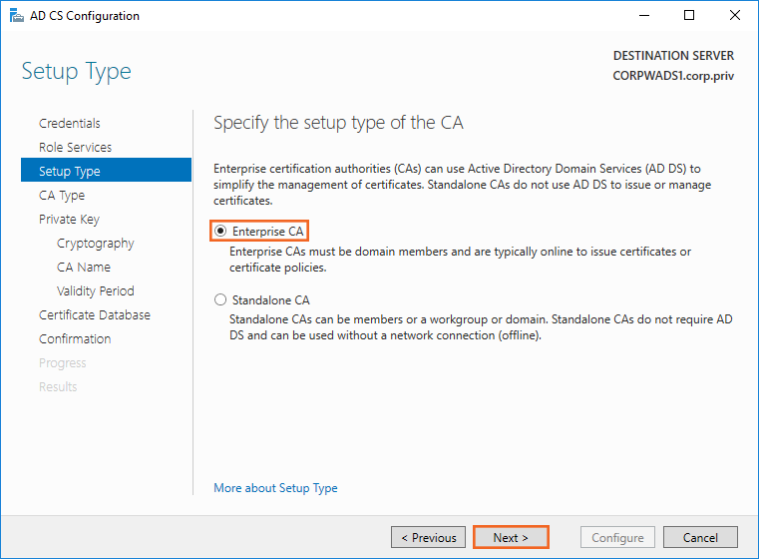The image size is (759, 559).
Task: Go to the Credentials step
Action: coord(70,124)
